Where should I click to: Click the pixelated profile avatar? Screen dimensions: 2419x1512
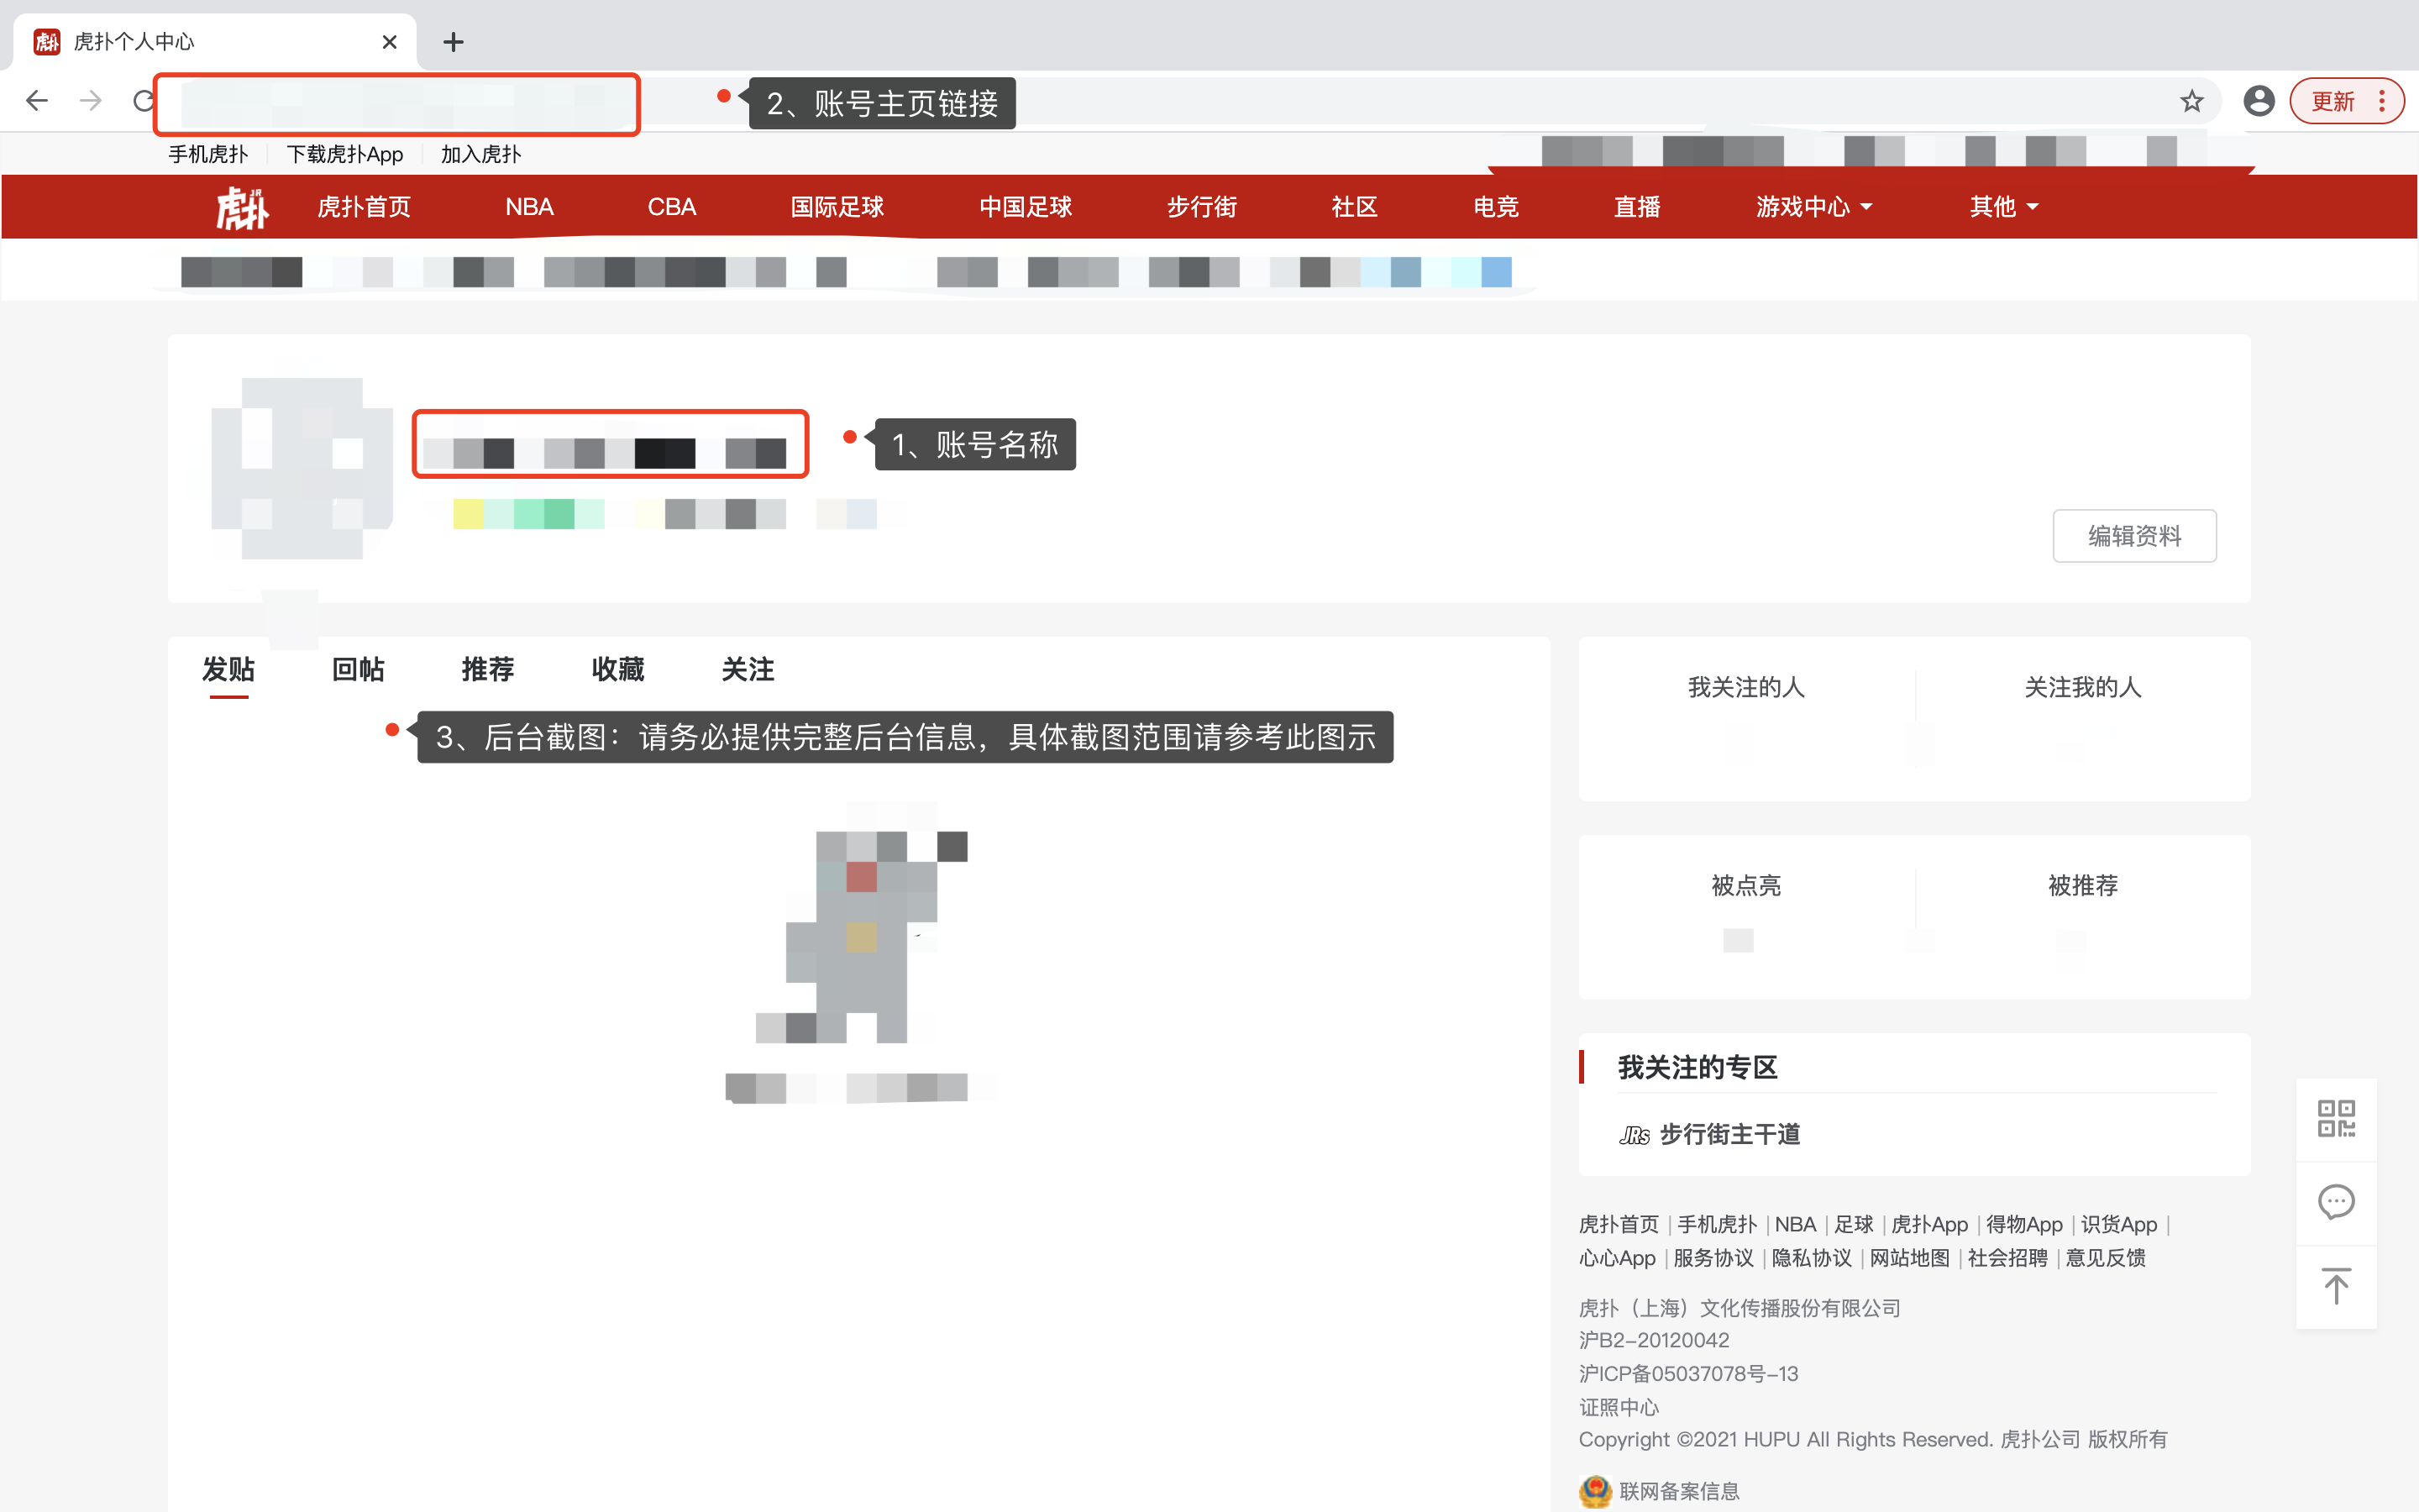click(301, 468)
